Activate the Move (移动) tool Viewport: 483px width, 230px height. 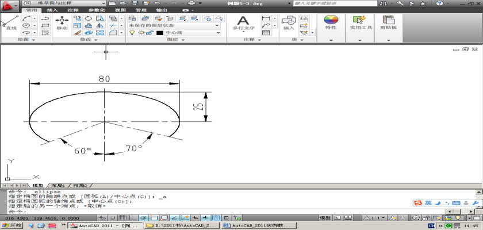click(x=62, y=23)
